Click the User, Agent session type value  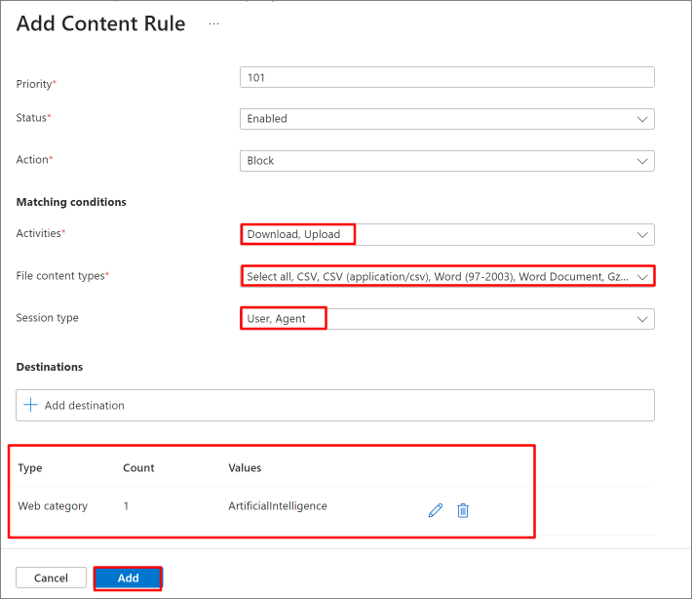coord(276,318)
